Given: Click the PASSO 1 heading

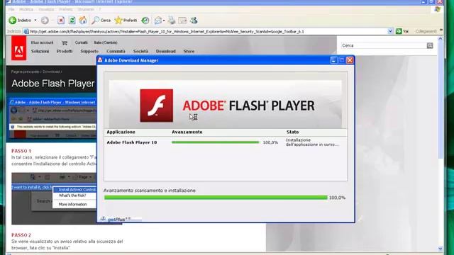Looking at the screenshot, I should 21,151.
